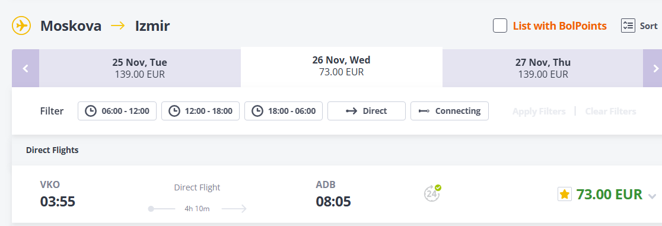Select the 25 Nov, Tue date tab
The height and width of the screenshot is (226, 662).
point(140,68)
